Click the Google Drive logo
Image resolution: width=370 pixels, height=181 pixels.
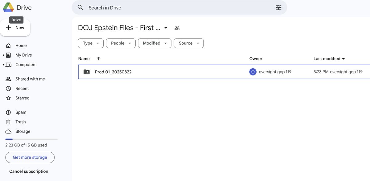[8, 7]
